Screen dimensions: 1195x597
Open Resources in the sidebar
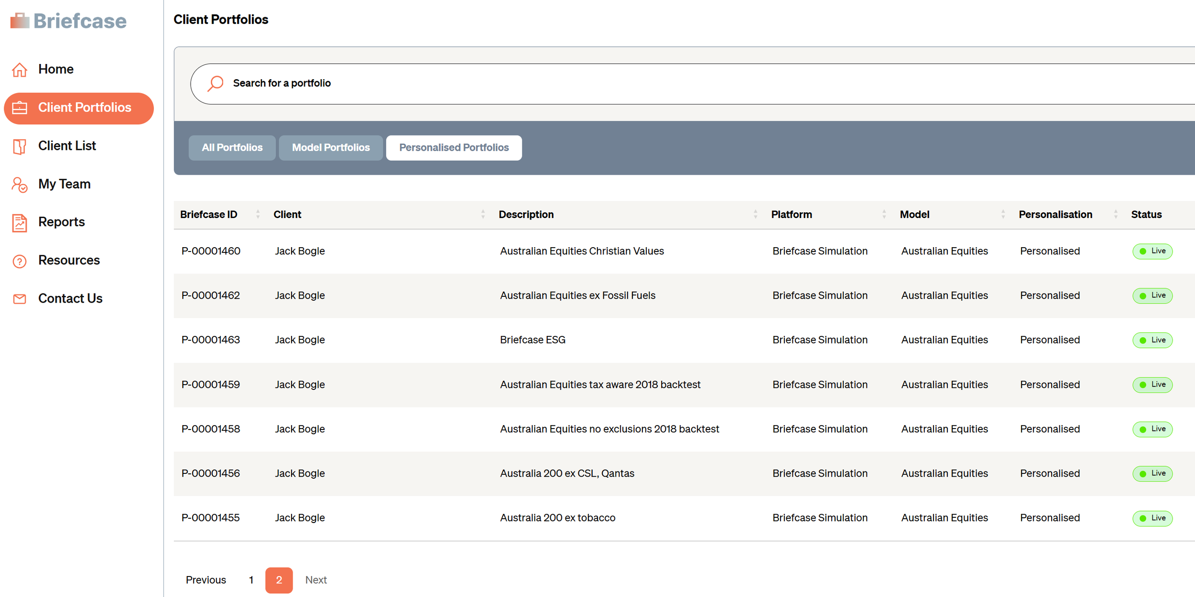[x=69, y=260]
